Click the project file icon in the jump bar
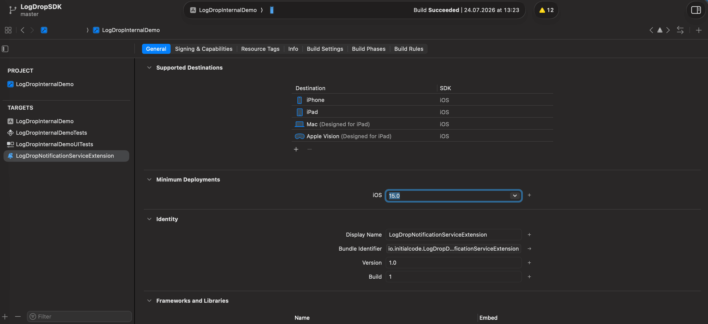The height and width of the screenshot is (324, 708). [44, 30]
